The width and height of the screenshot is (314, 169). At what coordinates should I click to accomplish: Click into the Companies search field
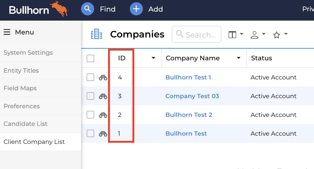click(x=197, y=34)
